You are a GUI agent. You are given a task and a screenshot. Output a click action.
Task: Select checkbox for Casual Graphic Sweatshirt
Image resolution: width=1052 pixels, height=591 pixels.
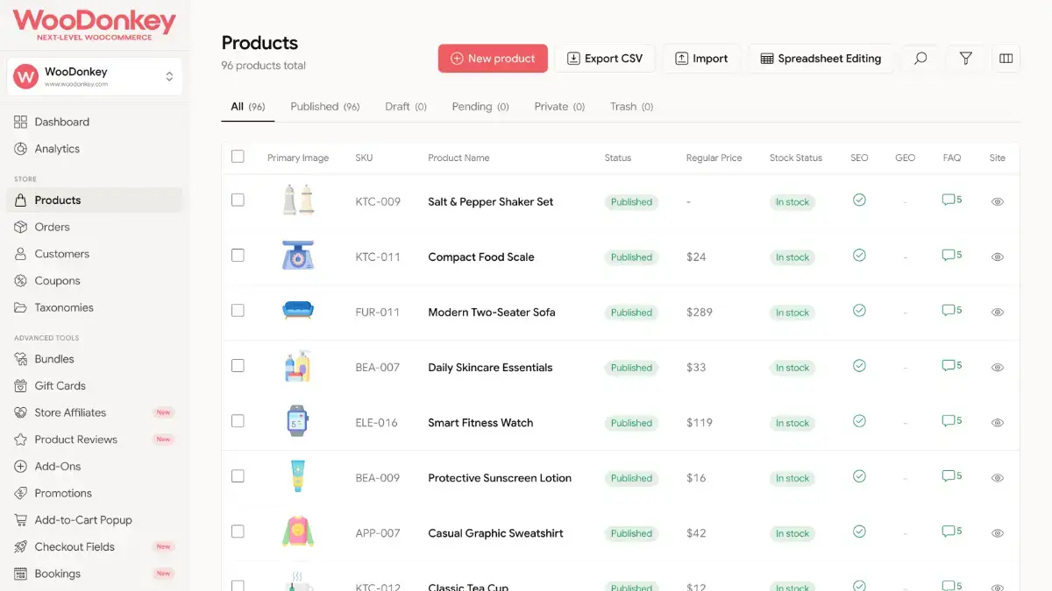(238, 531)
